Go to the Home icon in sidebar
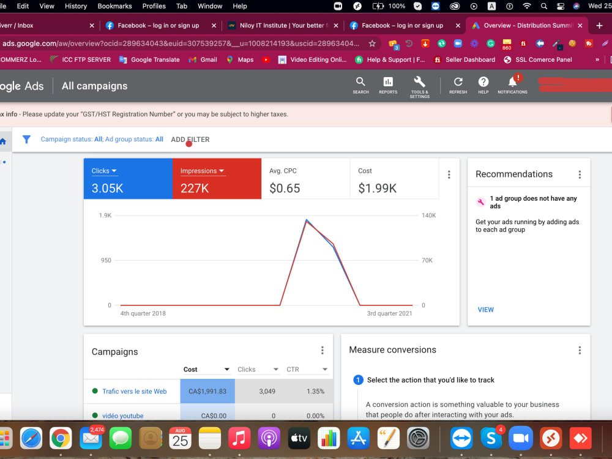Image resolution: width=612 pixels, height=459 pixels. (2, 141)
